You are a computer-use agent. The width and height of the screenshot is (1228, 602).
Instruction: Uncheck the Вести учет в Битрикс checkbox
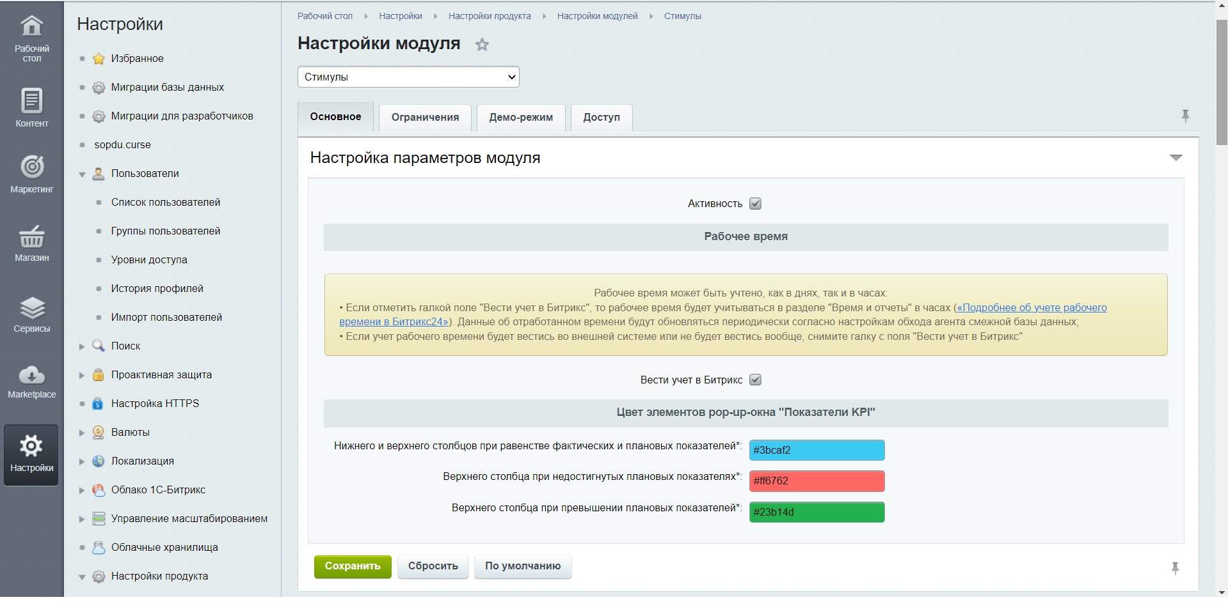(755, 380)
